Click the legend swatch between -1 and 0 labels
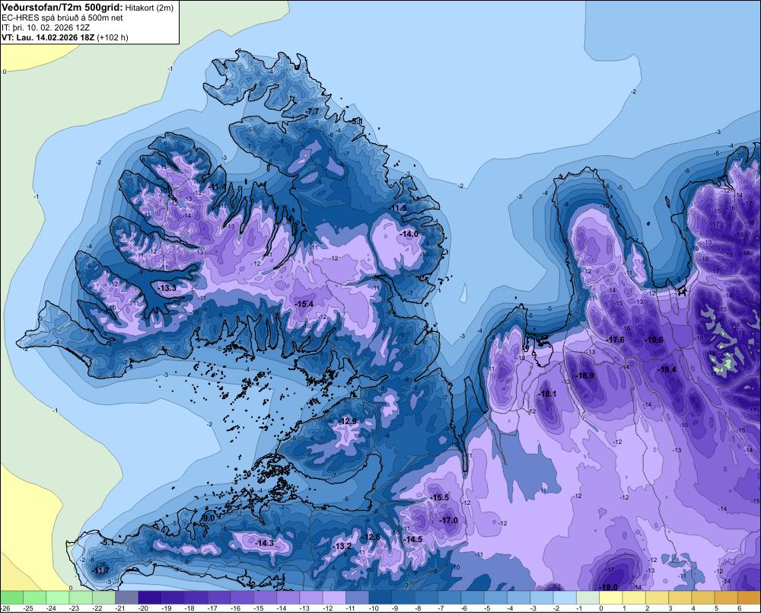This screenshot has height=613, width=761. pyautogui.click(x=588, y=597)
